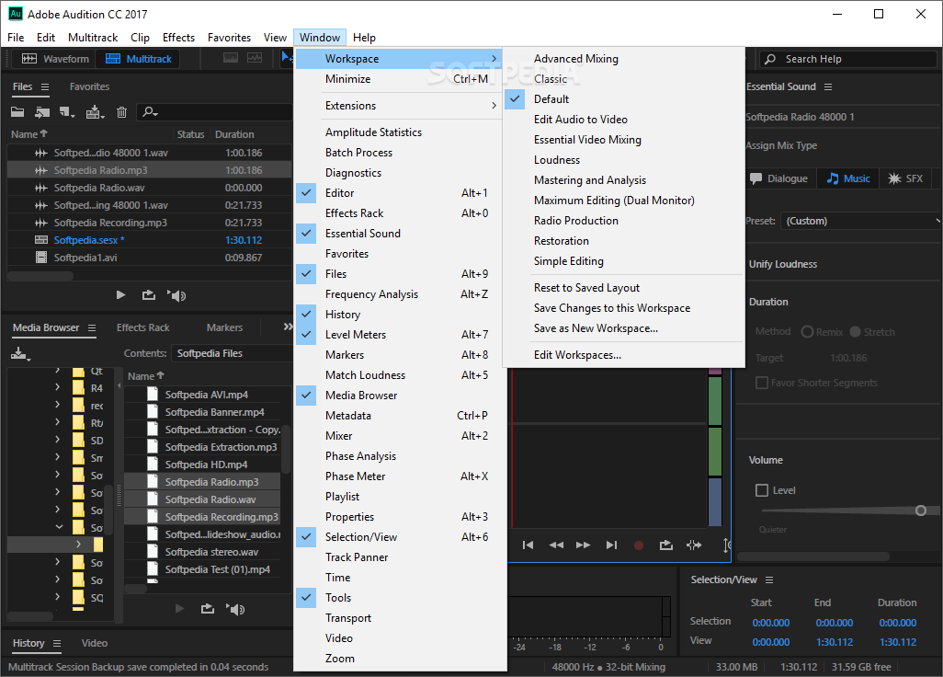
Task: Click the play button in Files panel
Action: (x=120, y=295)
